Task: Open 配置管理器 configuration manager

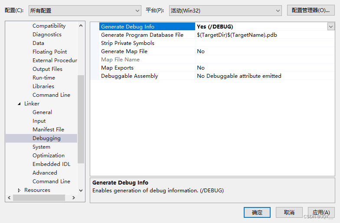Action: [x=311, y=10]
